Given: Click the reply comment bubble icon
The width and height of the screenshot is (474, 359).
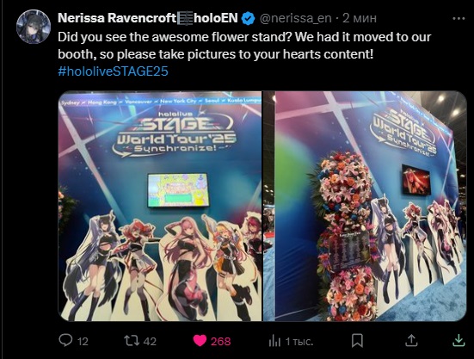Looking at the screenshot, I should pyautogui.click(x=65, y=340).
